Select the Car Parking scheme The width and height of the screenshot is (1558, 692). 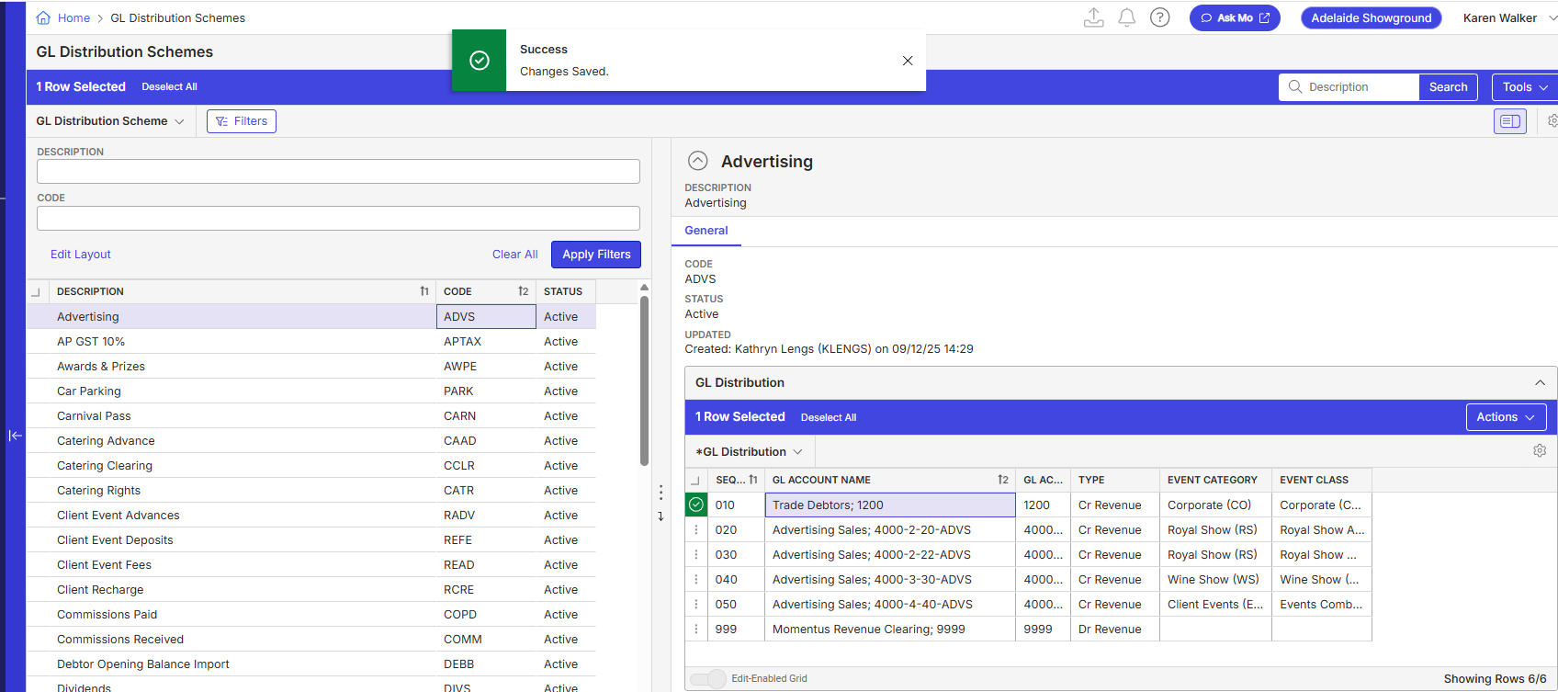(x=311, y=391)
